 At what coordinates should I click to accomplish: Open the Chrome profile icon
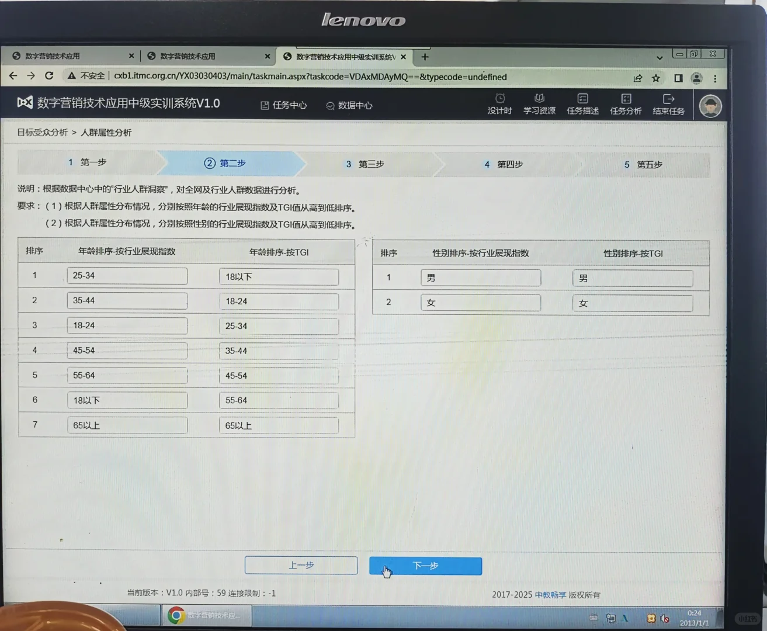coord(696,78)
